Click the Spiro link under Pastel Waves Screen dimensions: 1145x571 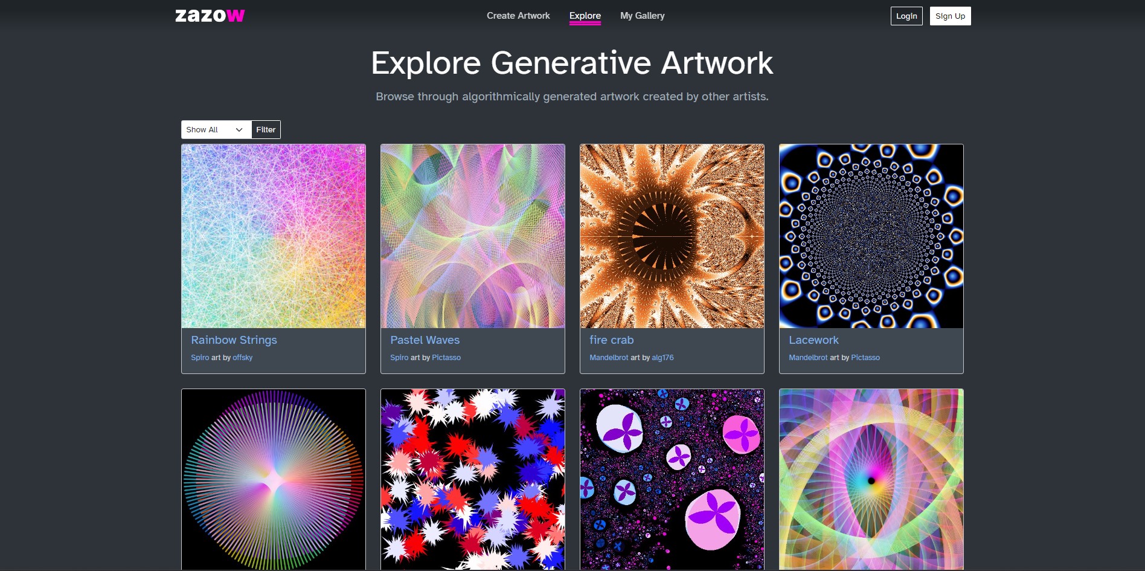coord(399,358)
